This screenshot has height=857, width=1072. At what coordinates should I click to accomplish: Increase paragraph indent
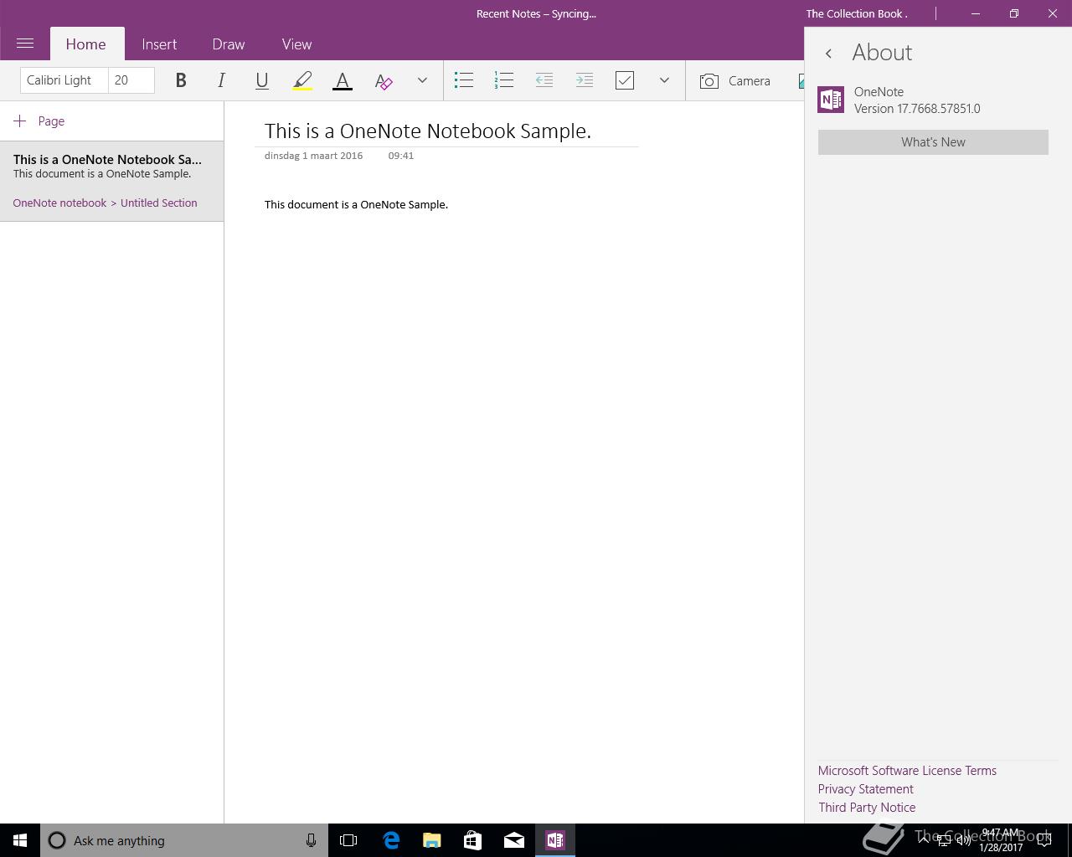click(585, 80)
